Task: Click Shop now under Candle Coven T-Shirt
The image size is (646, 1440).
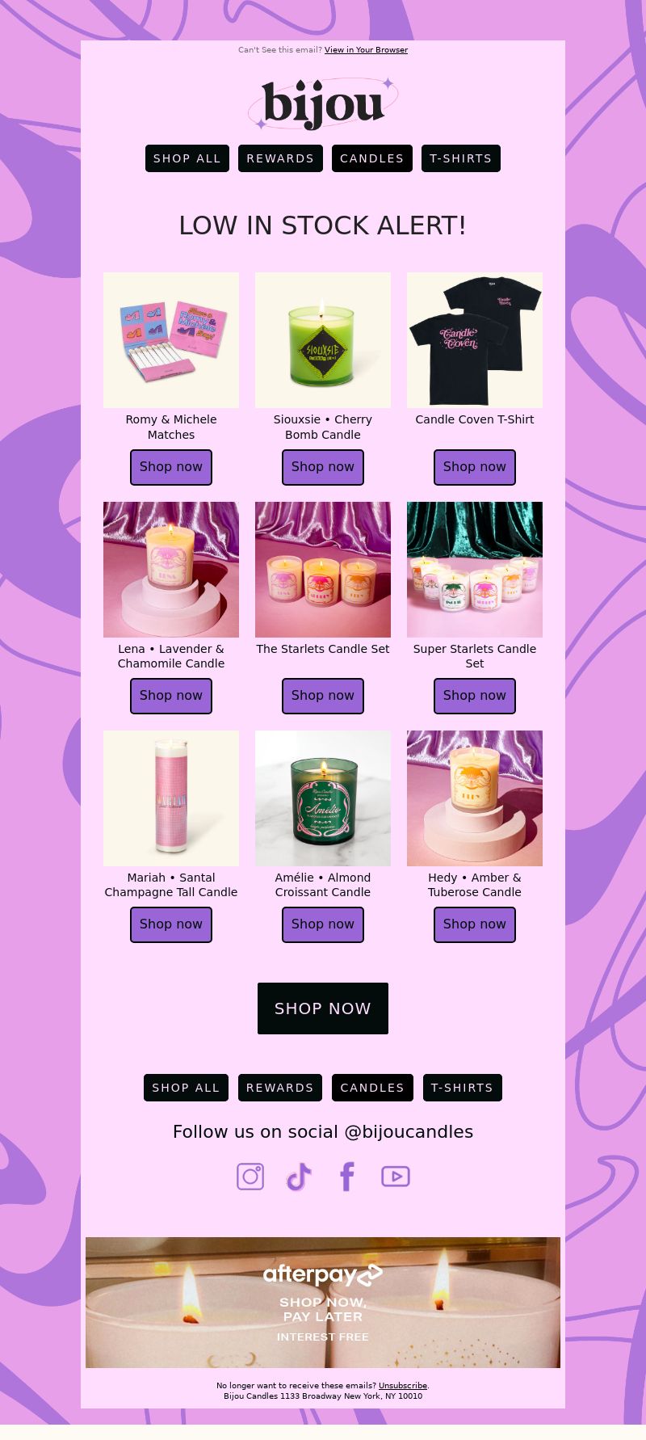Action: (x=475, y=467)
